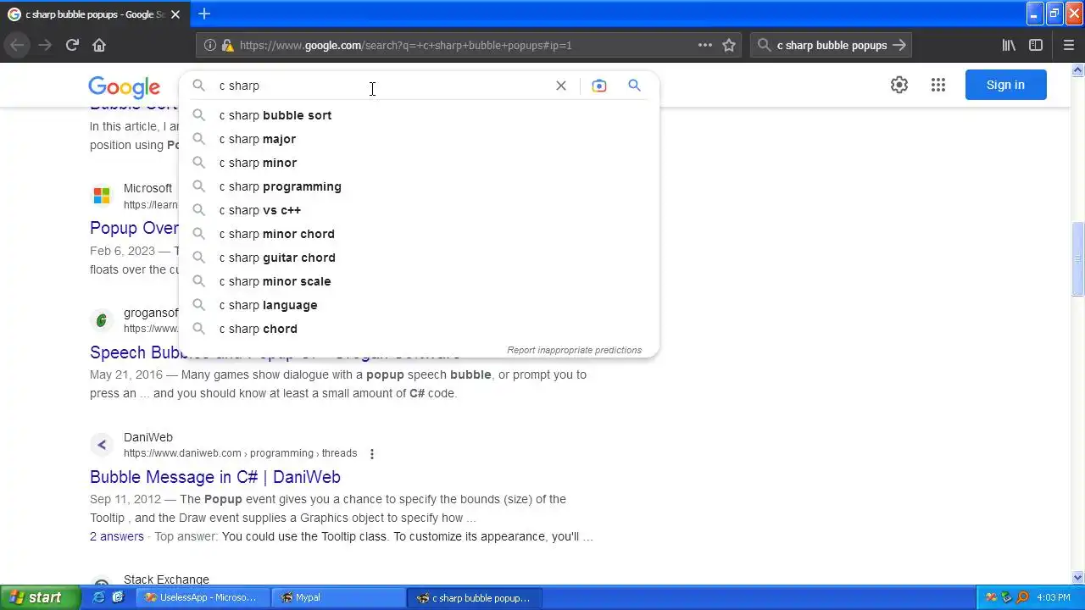Select suggestion 'c sharp guitar chord'
This screenshot has height=610, width=1085.
tap(419, 258)
